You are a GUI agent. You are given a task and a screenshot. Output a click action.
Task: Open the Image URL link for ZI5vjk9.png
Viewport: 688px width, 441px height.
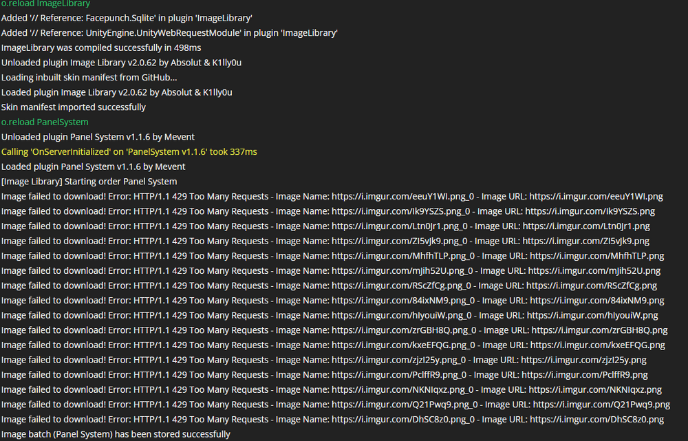586,241
